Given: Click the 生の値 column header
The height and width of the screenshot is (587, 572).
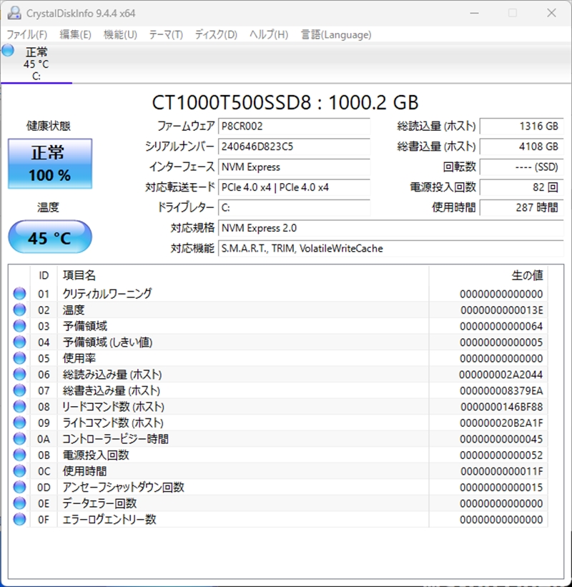Looking at the screenshot, I should [488, 275].
